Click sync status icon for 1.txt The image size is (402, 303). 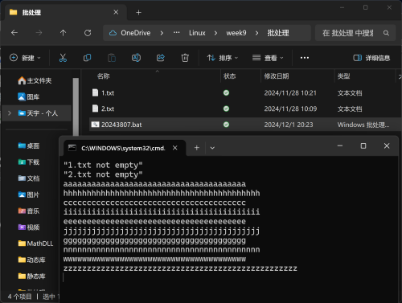[226, 92]
